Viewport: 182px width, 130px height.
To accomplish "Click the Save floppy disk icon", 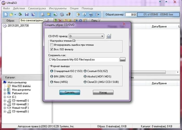I will tap(27, 15).
